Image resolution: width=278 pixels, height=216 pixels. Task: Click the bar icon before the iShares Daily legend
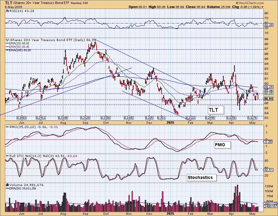tap(7, 40)
